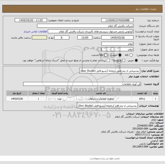Click the service code cell ع-109

click(x=142, y=99)
